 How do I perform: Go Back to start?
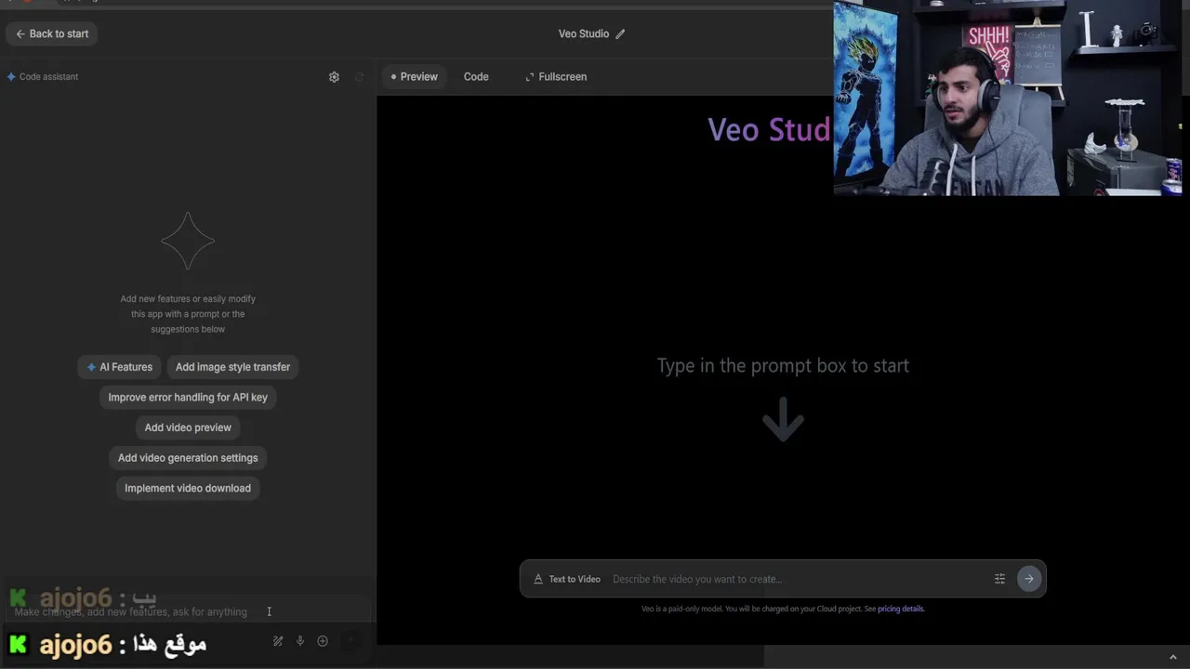click(52, 33)
